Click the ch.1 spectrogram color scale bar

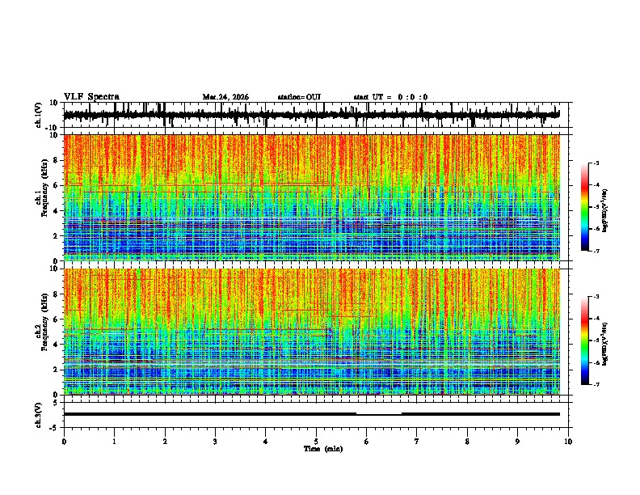pos(585,207)
